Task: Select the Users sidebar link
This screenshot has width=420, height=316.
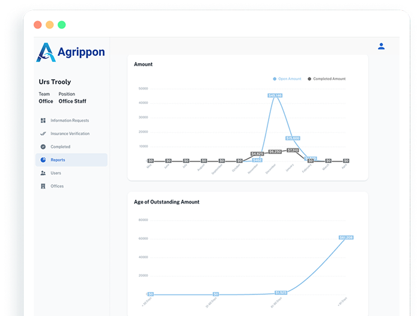Action: click(x=55, y=173)
